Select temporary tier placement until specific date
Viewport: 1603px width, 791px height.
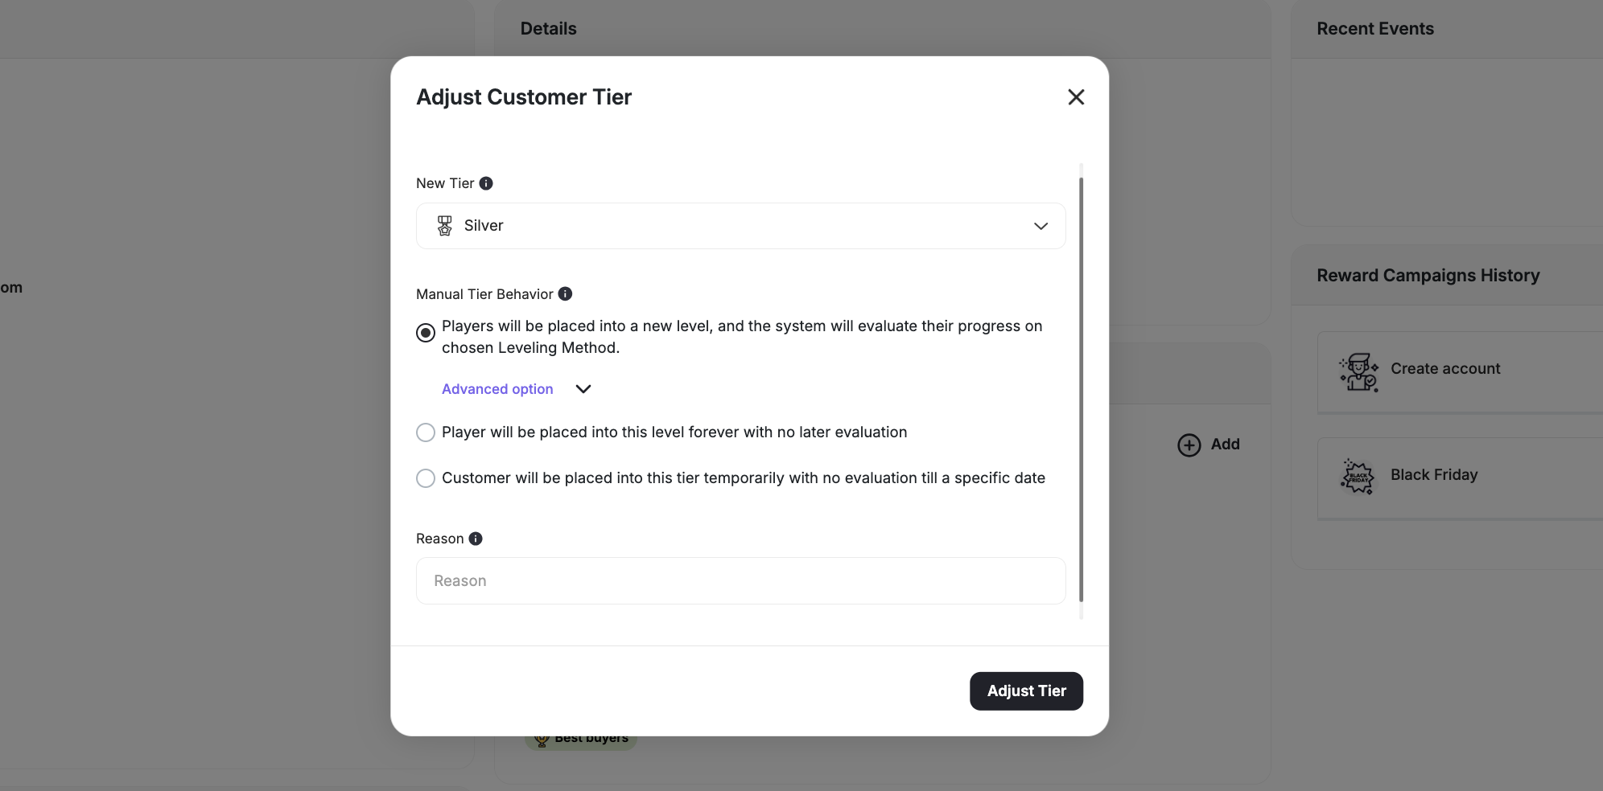[425, 478]
